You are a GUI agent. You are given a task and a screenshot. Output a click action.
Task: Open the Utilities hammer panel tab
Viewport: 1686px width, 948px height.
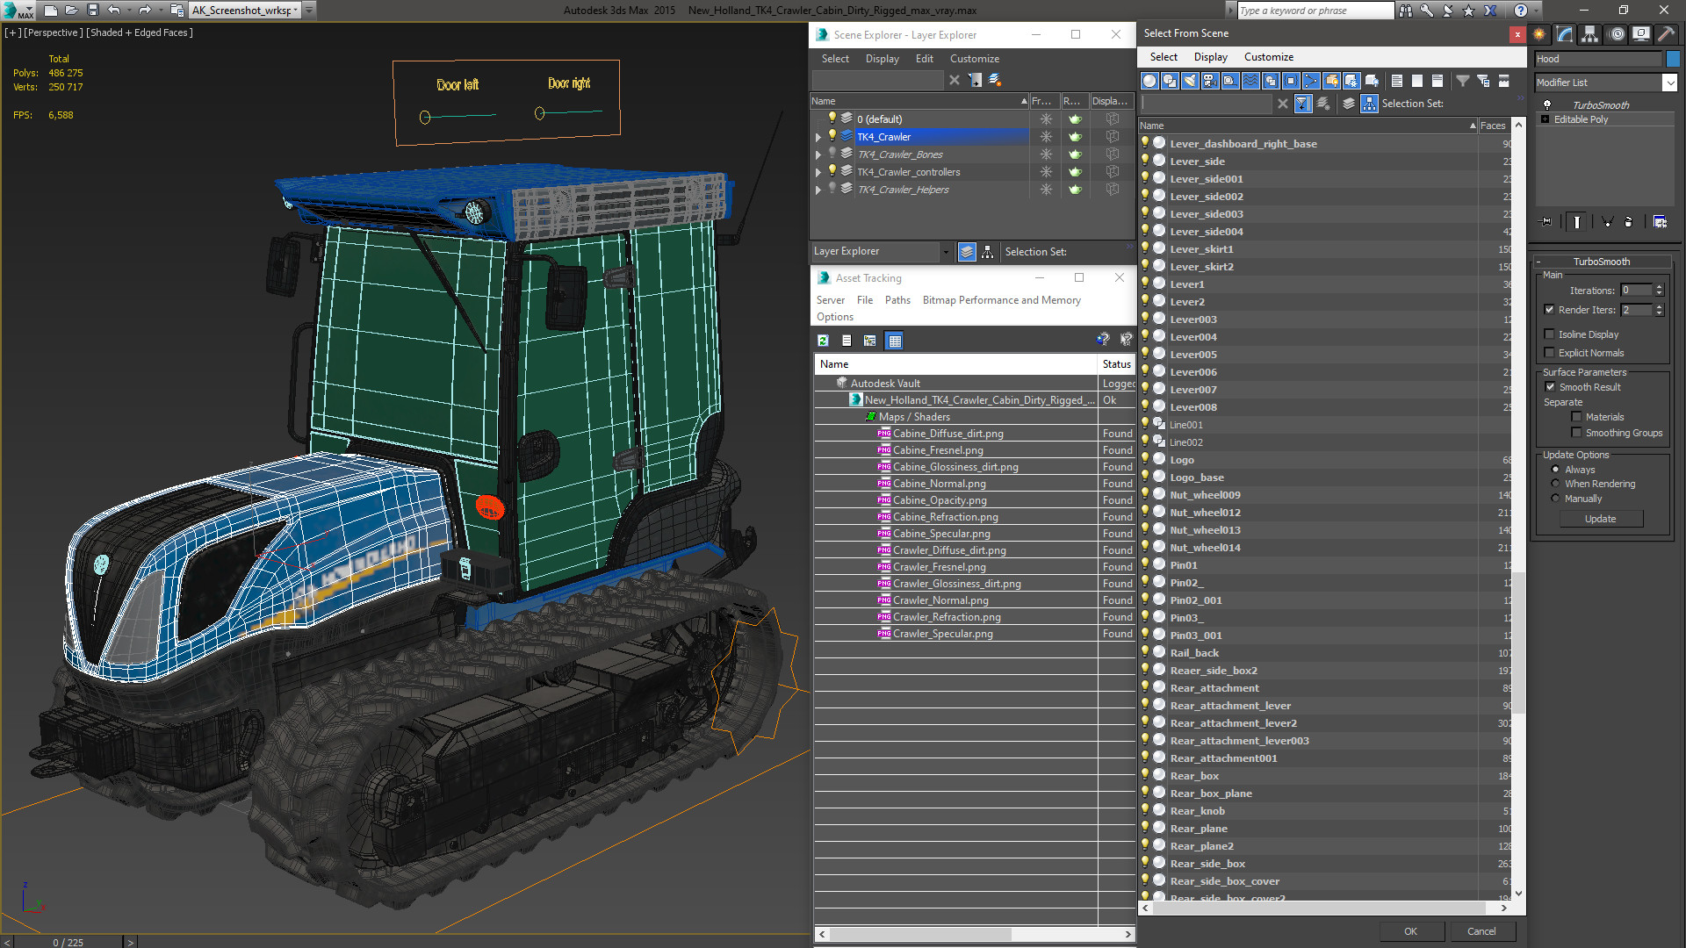click(x=1666, y=34)
